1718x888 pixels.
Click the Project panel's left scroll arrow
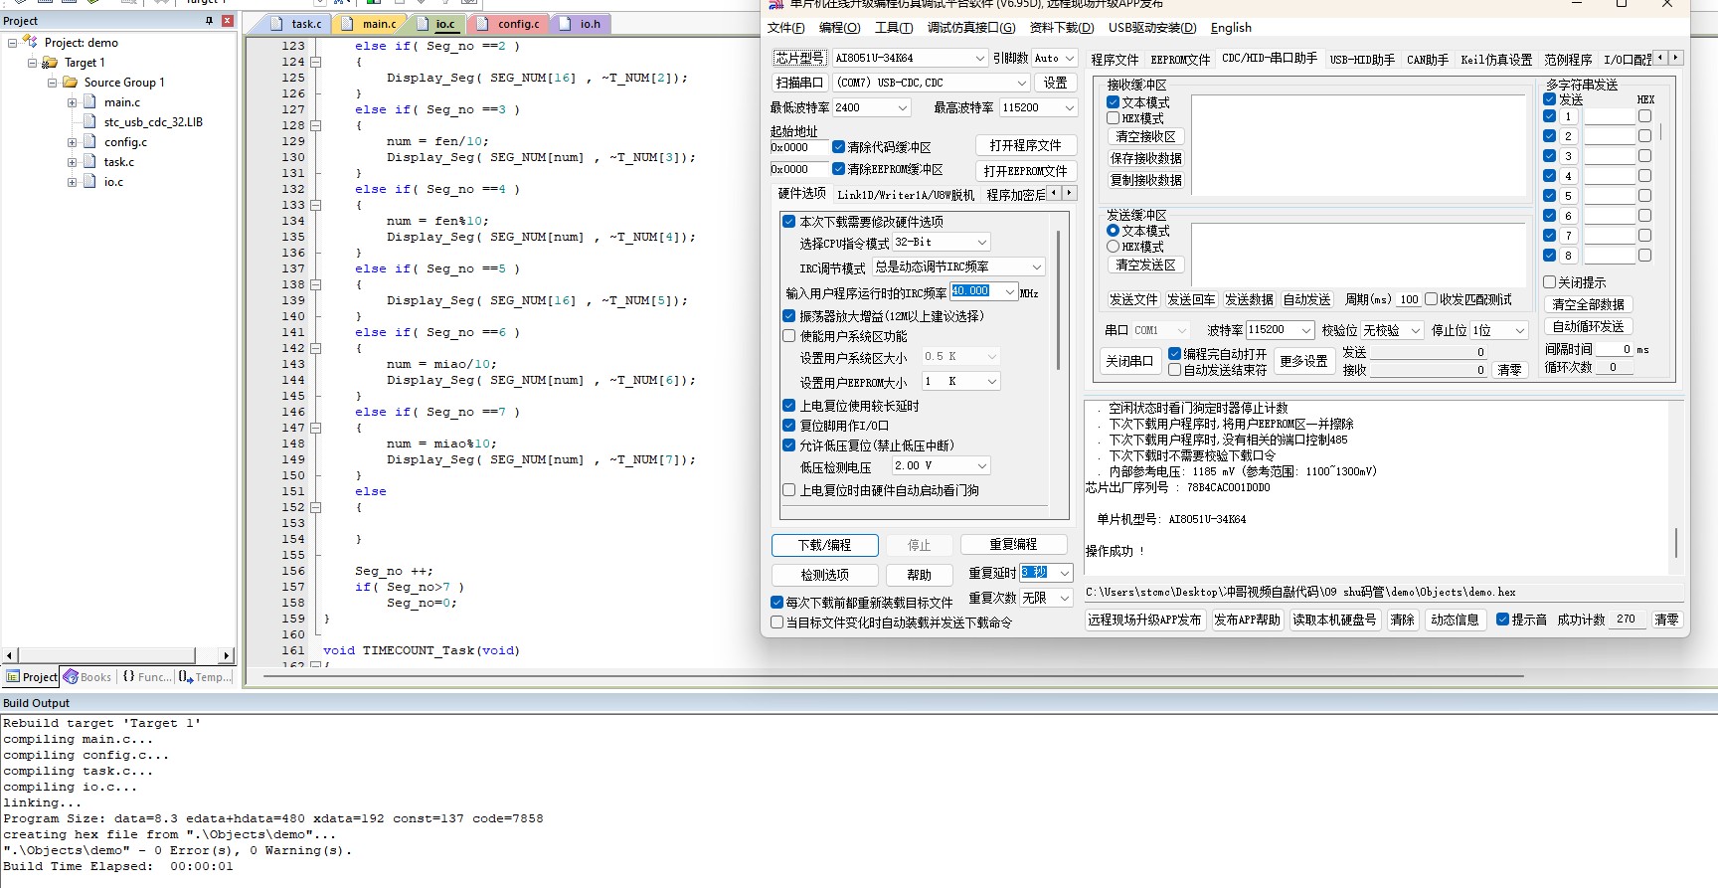pyautogui.click(x=10, y=655)
